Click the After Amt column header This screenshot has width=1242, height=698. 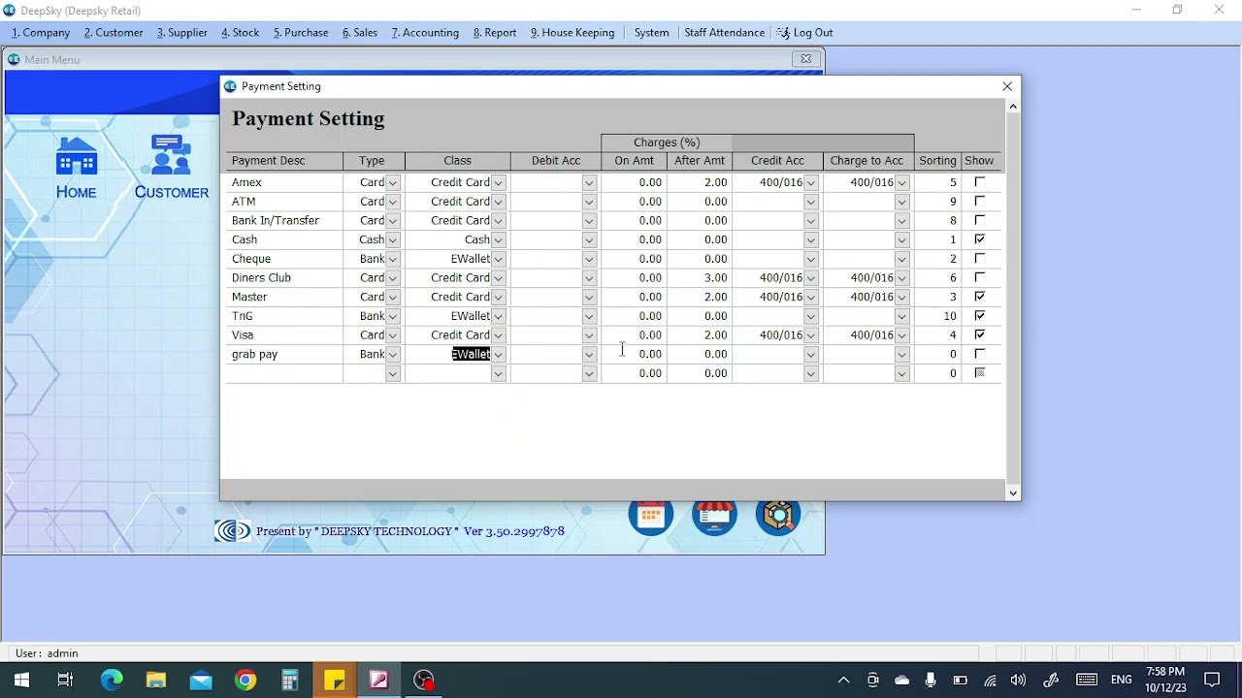700,161
